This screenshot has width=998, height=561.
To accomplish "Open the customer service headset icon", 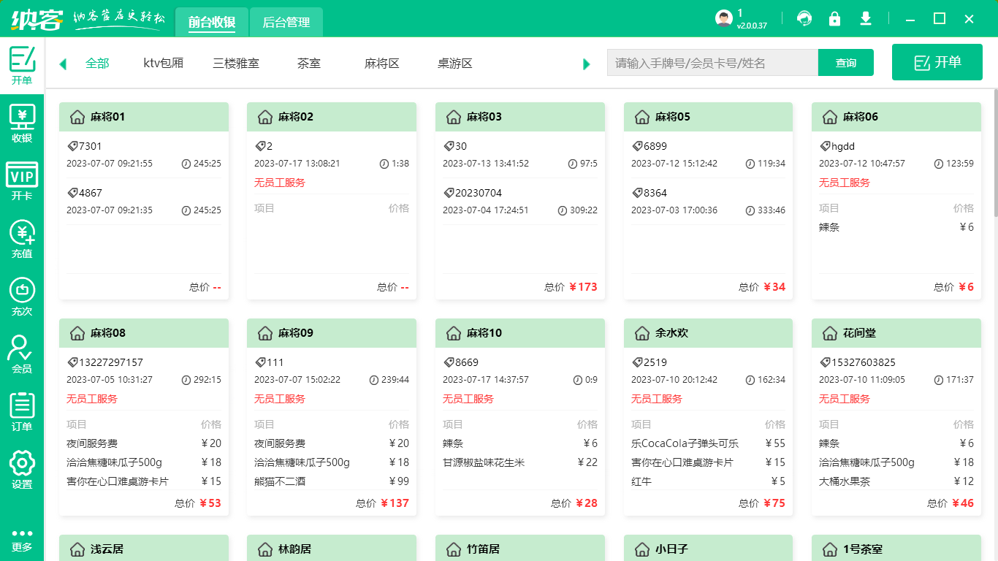I will (x=804, y=18).
